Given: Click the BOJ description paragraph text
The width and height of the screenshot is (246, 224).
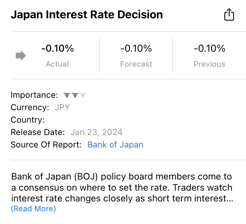Looking at the screenshot, I should point(122,187).
